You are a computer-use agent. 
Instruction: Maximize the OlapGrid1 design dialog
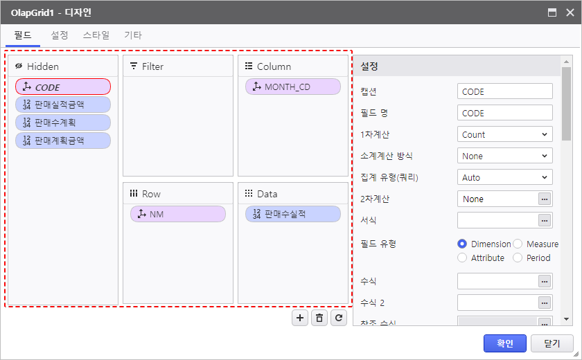point(552,12)
